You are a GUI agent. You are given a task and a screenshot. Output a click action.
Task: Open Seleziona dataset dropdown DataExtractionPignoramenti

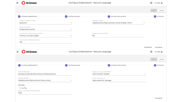coord(45,80)
